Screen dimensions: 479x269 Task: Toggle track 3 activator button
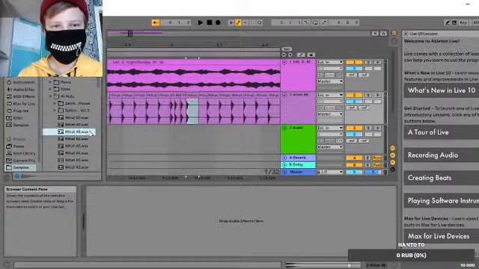[x=354, y=128]
